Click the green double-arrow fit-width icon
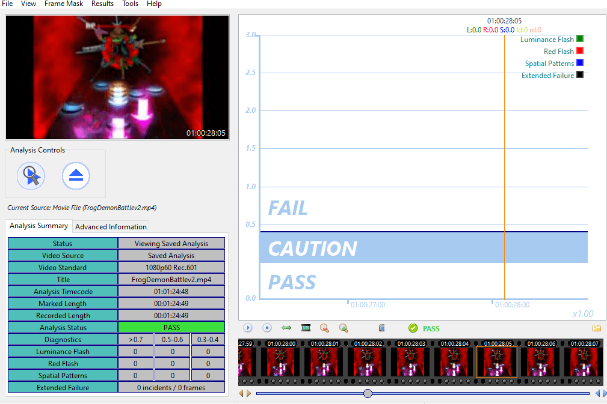 click(286, 328)
